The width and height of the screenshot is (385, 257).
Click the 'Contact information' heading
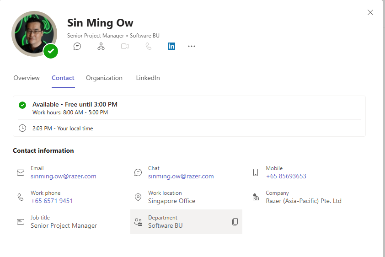pos(43,150)
